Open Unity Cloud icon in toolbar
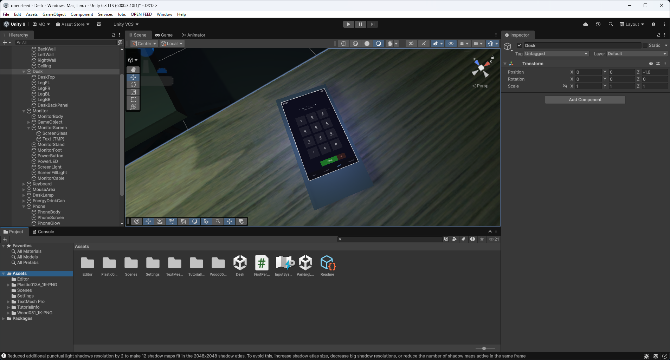670x360 pixels. (x=586, y=24)
